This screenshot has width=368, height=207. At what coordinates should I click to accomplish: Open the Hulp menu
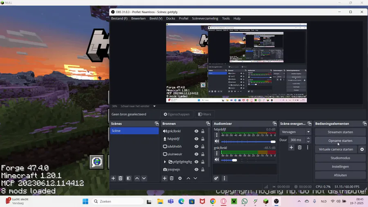coord(237,18)
